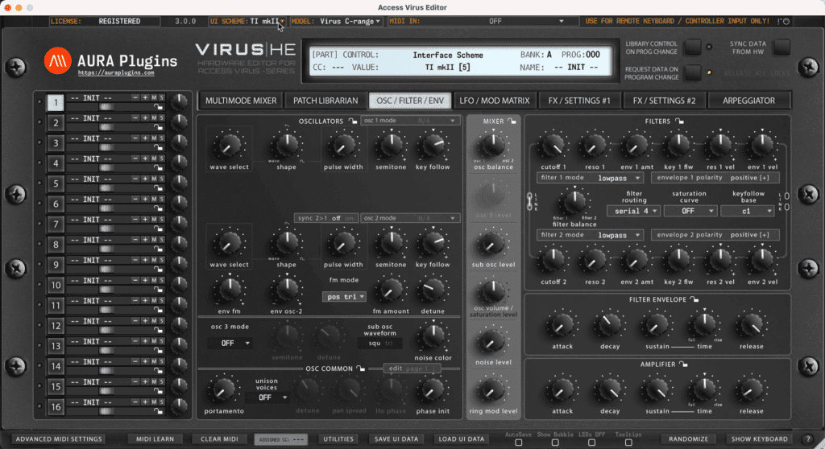This screenshot has height=449, width=825.
Task: Click the AURA Plugins logo
Action: (x=57, y=60)
